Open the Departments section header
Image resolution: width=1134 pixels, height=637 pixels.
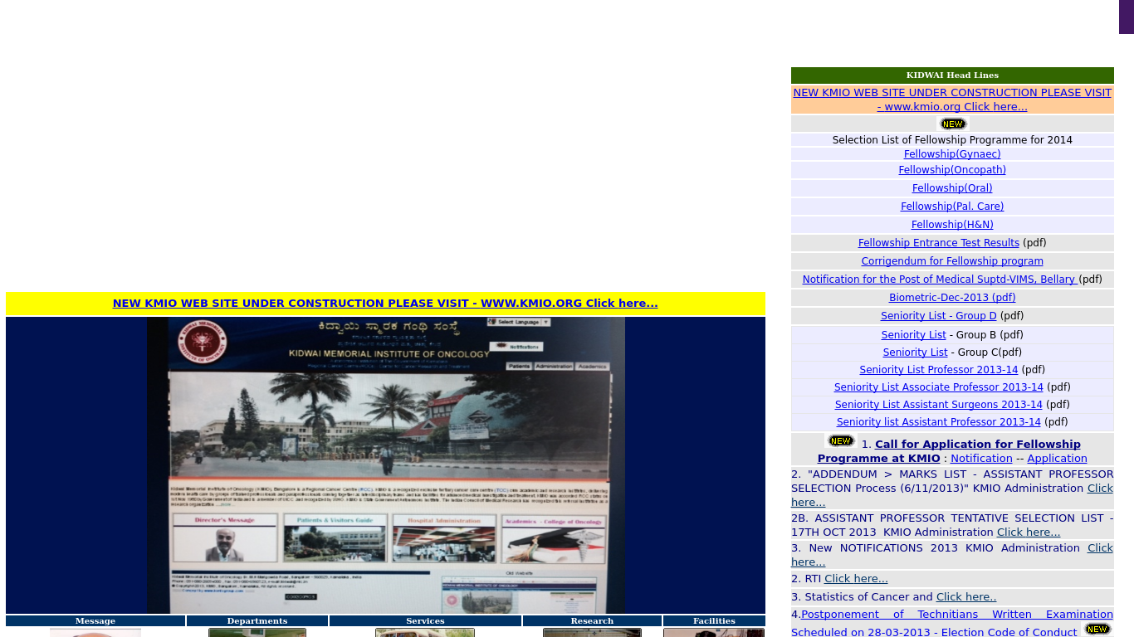pyautogui.click(x=257, y=620)
